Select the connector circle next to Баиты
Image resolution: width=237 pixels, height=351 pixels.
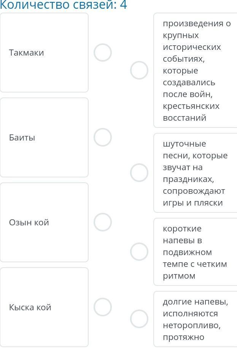click(x=103, y=137)
